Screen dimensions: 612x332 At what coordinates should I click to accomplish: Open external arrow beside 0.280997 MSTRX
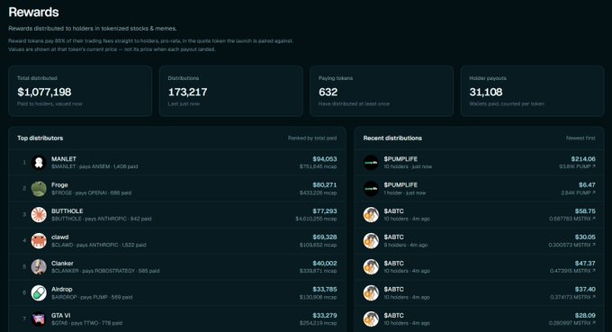[594, 323]
